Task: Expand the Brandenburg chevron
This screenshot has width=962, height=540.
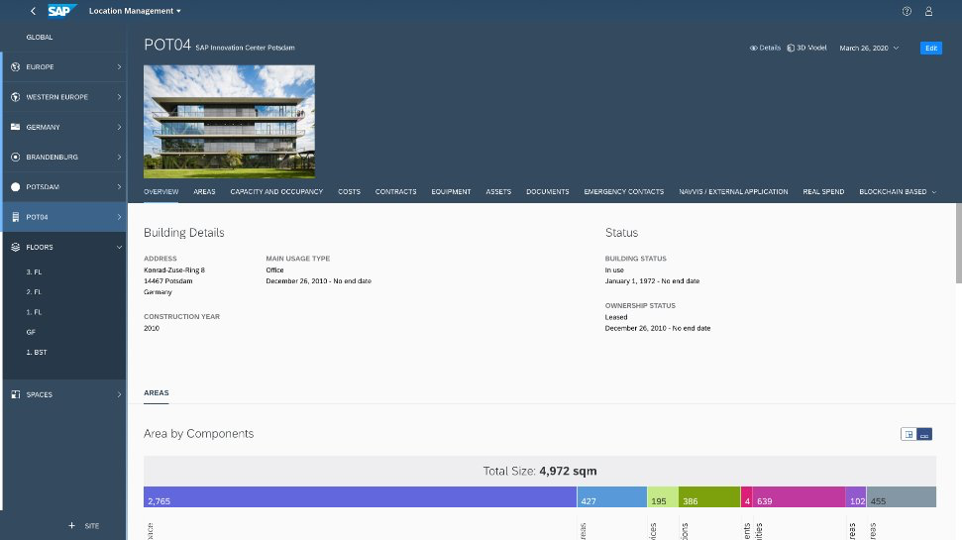Action: pos(119,158)
